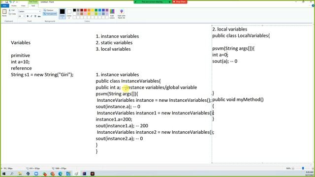
Task: Adjust the zoom slider in status bar
Action: 303,168
